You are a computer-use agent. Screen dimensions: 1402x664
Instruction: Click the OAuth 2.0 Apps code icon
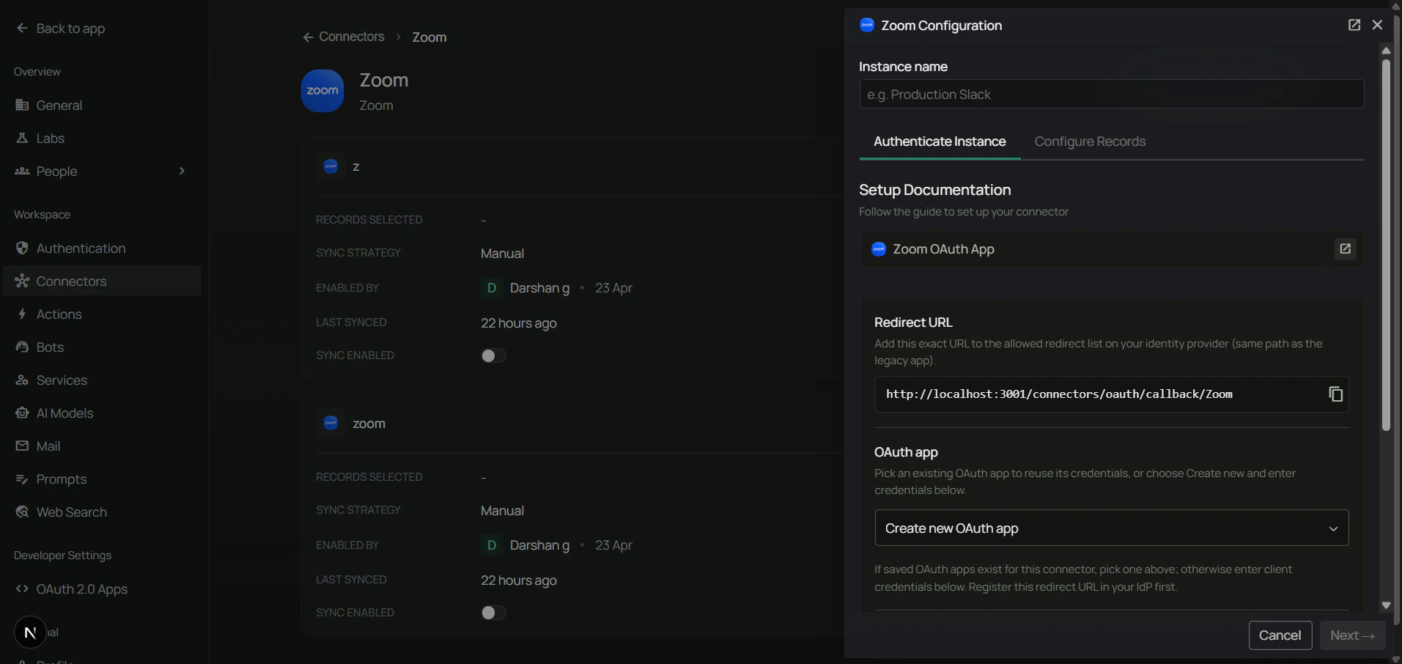(22, 589)
